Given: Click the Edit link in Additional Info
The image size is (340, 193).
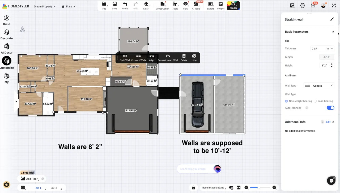Looking at the screenshot, I should point(328,122).
